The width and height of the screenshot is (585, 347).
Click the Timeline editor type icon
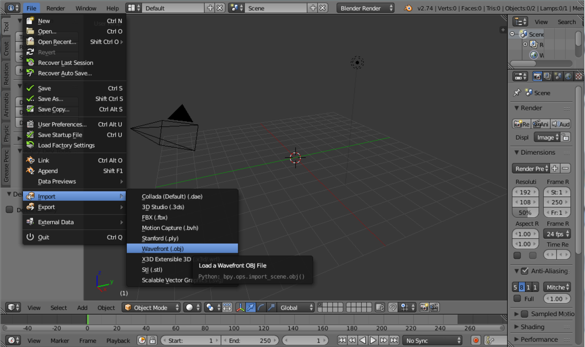click(x=13, y=340)
